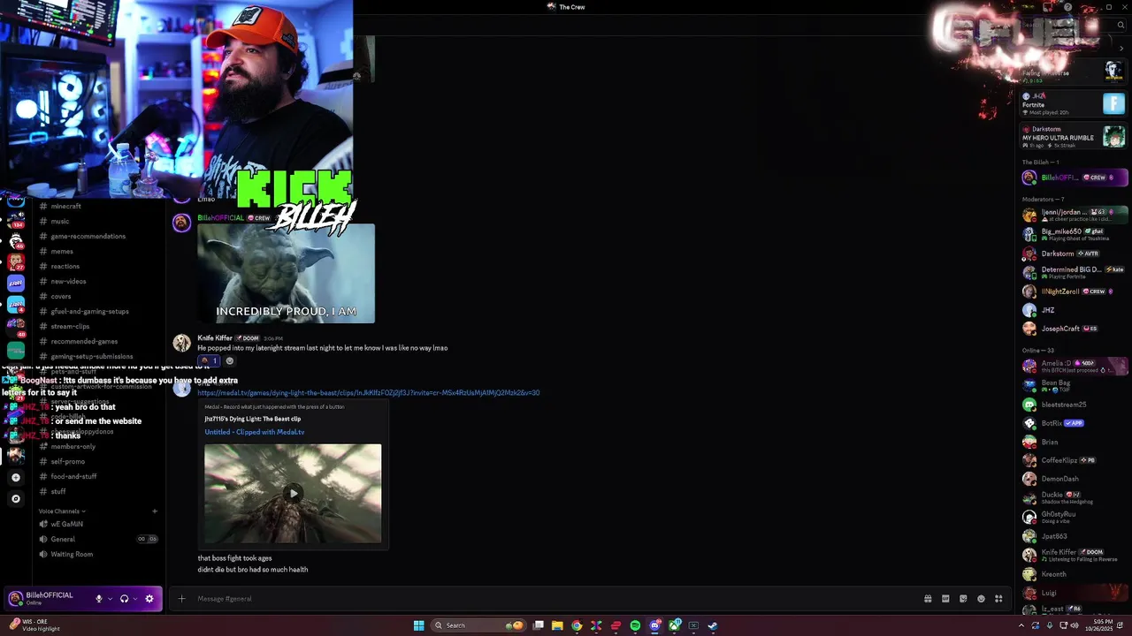Collapse the Voice Channels category
Image resolution: width=1132 pixels, height=636 pixels.
click(62, 511)
